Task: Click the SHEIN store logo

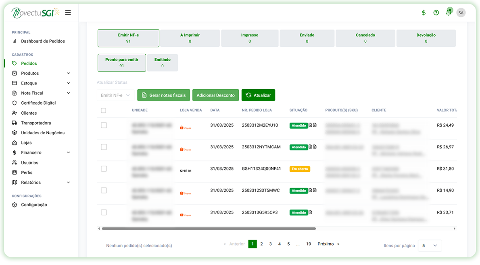Action: [x=186, y=171]
